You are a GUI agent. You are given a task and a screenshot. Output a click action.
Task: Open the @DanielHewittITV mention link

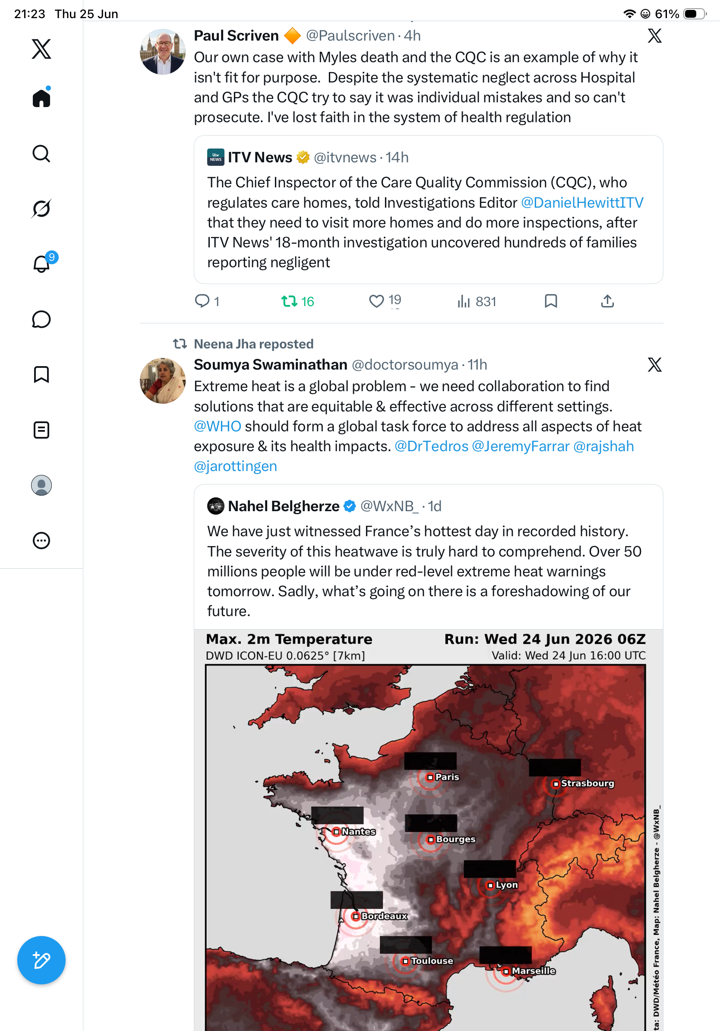pyautogui.click(x=582, y=202)
